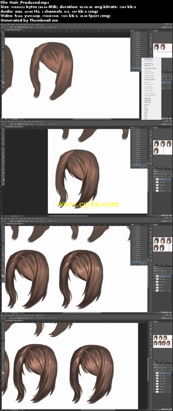Click the History new snapshot camera icon, 00:05:15 frame
The image size is (173, 411).
click(x=143, y=264)
